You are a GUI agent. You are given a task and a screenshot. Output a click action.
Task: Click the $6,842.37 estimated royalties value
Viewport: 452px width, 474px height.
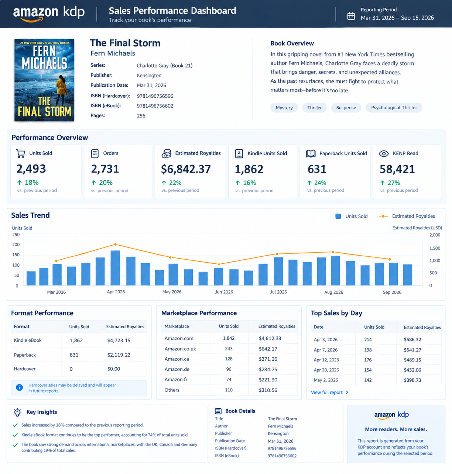186,169
